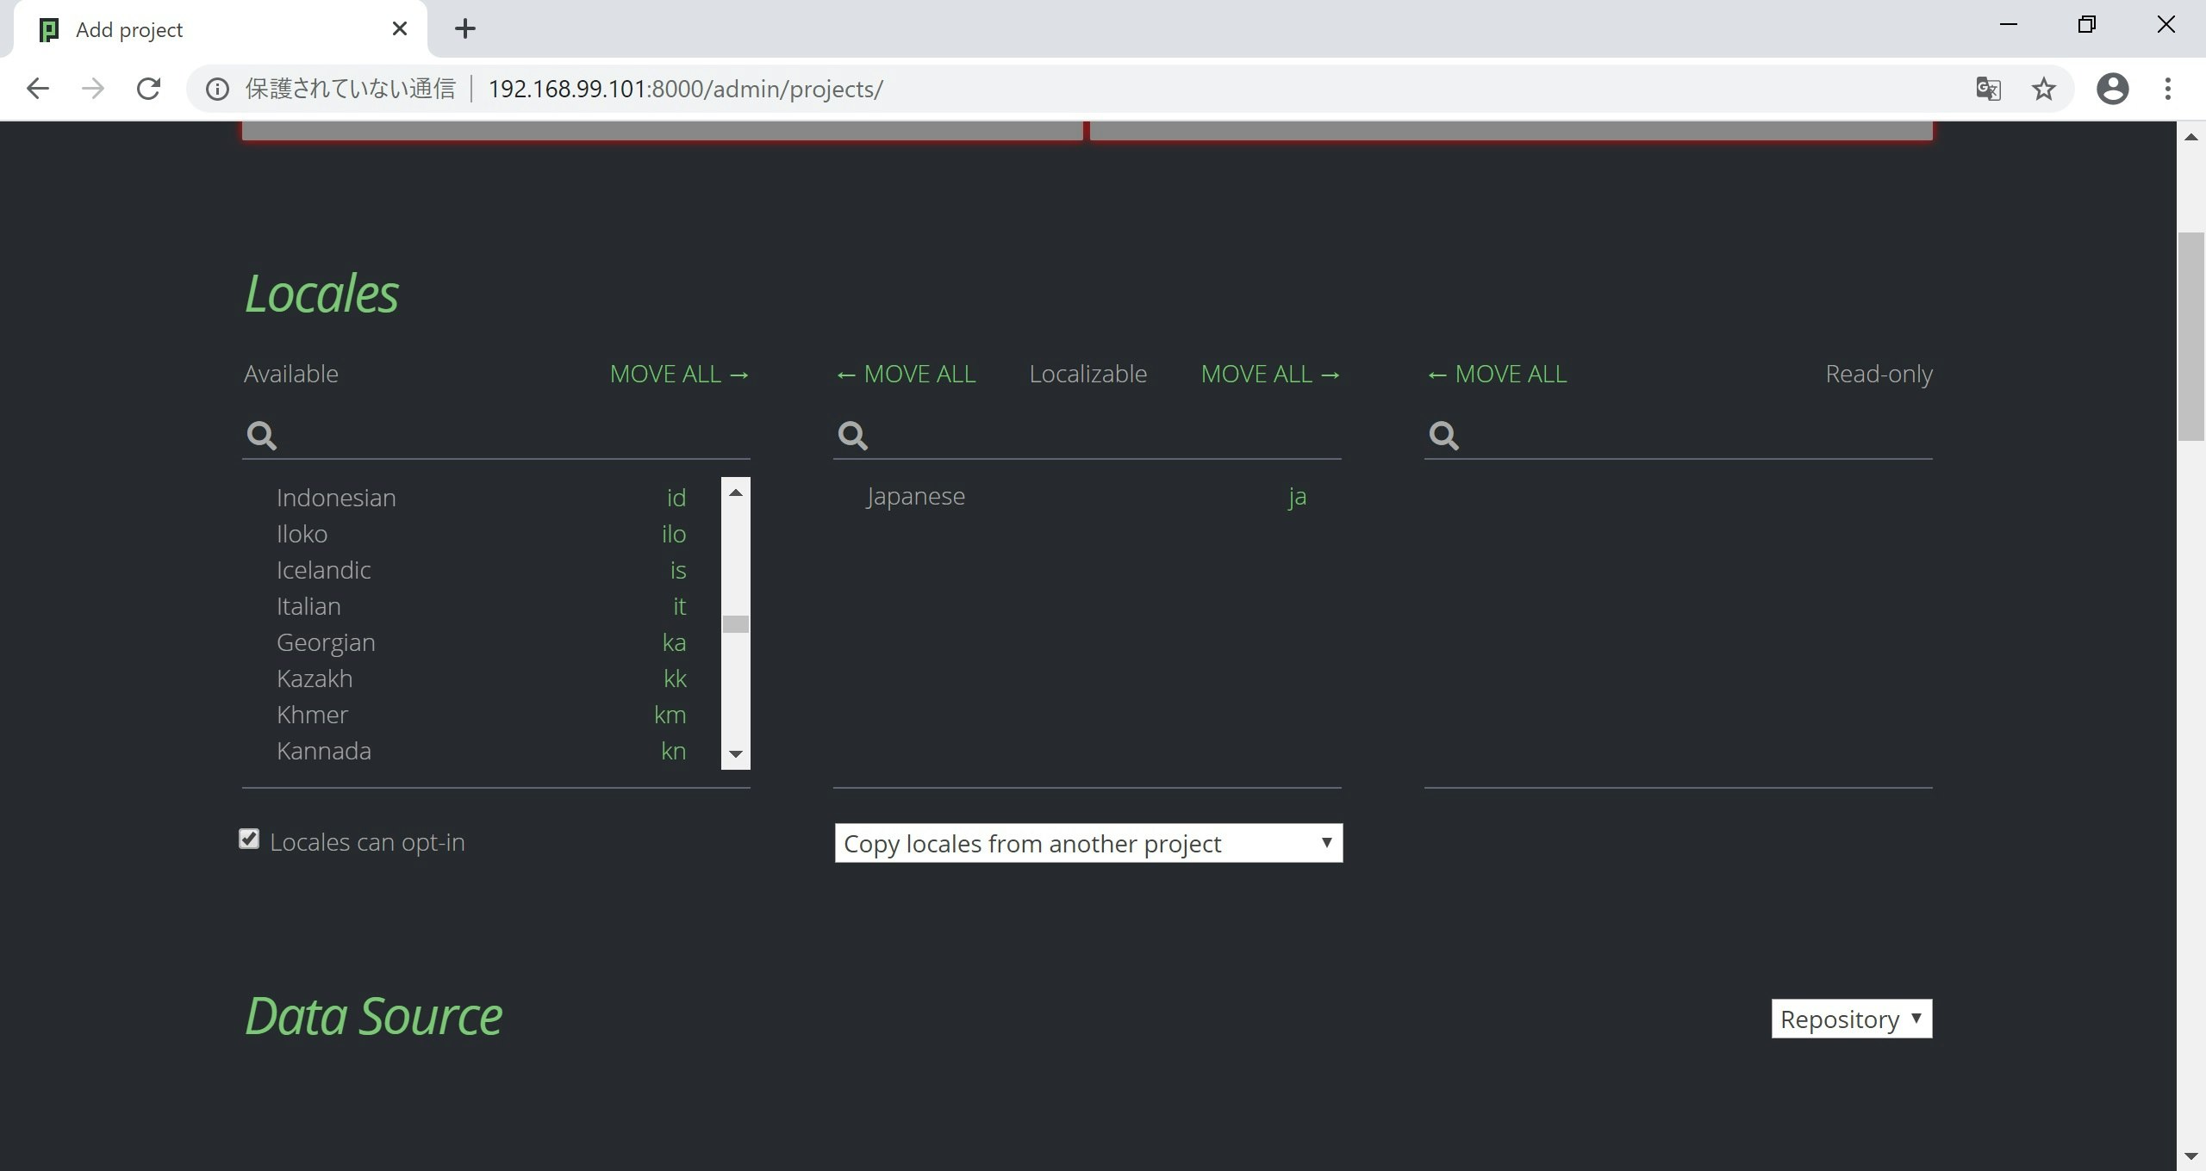Move all Read-only locales back to Localizable

pyautogui.click(x=1497, y=375)
